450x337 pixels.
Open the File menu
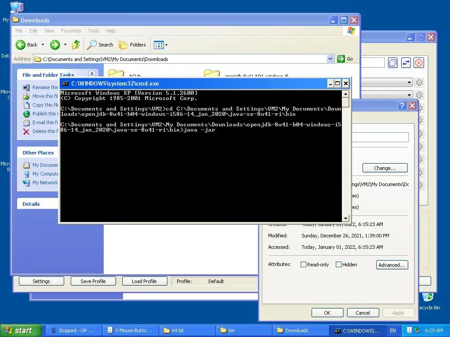(x=19, y=31)
